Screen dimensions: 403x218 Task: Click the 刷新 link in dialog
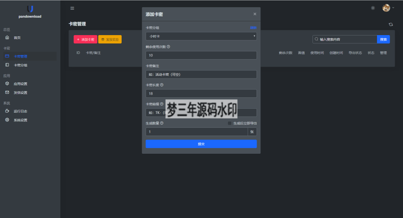pyautogui.click(x=253, y=28)
